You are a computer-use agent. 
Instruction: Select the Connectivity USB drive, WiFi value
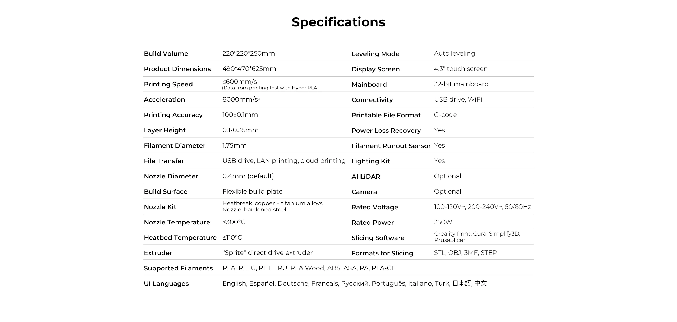point(458,99)
